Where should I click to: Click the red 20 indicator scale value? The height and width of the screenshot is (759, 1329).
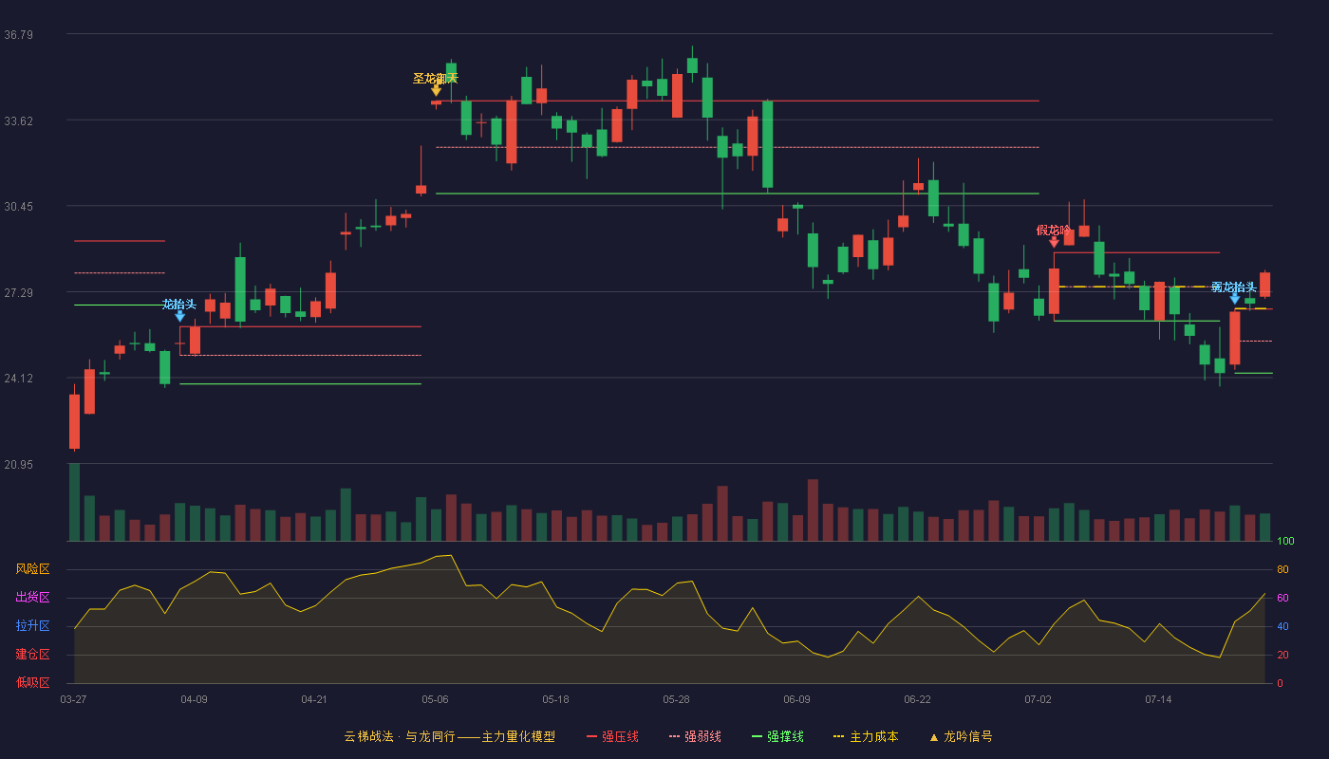tap(1282, 656)
